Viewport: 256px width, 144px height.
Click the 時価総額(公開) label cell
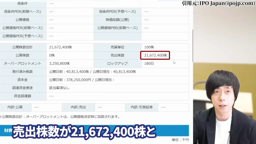[x=117, y=20]
